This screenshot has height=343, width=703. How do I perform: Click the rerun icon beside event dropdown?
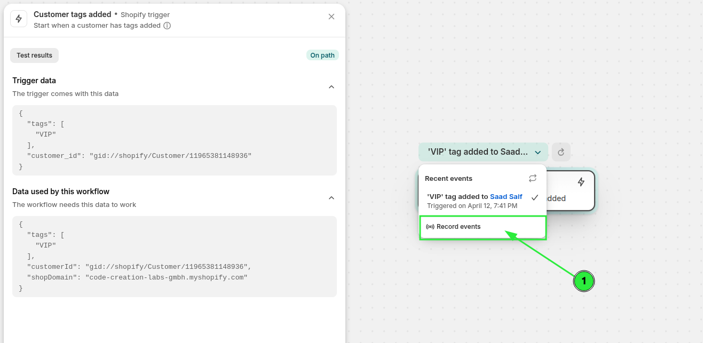click(x=561, y=152)
